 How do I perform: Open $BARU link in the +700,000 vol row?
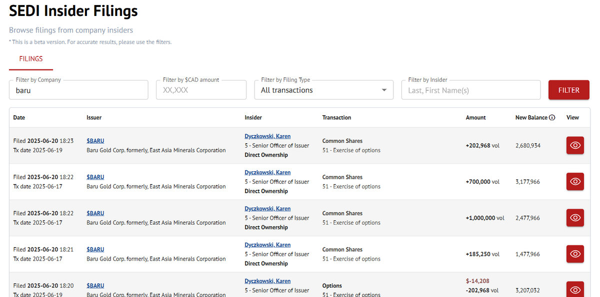[x=95, y=177]
